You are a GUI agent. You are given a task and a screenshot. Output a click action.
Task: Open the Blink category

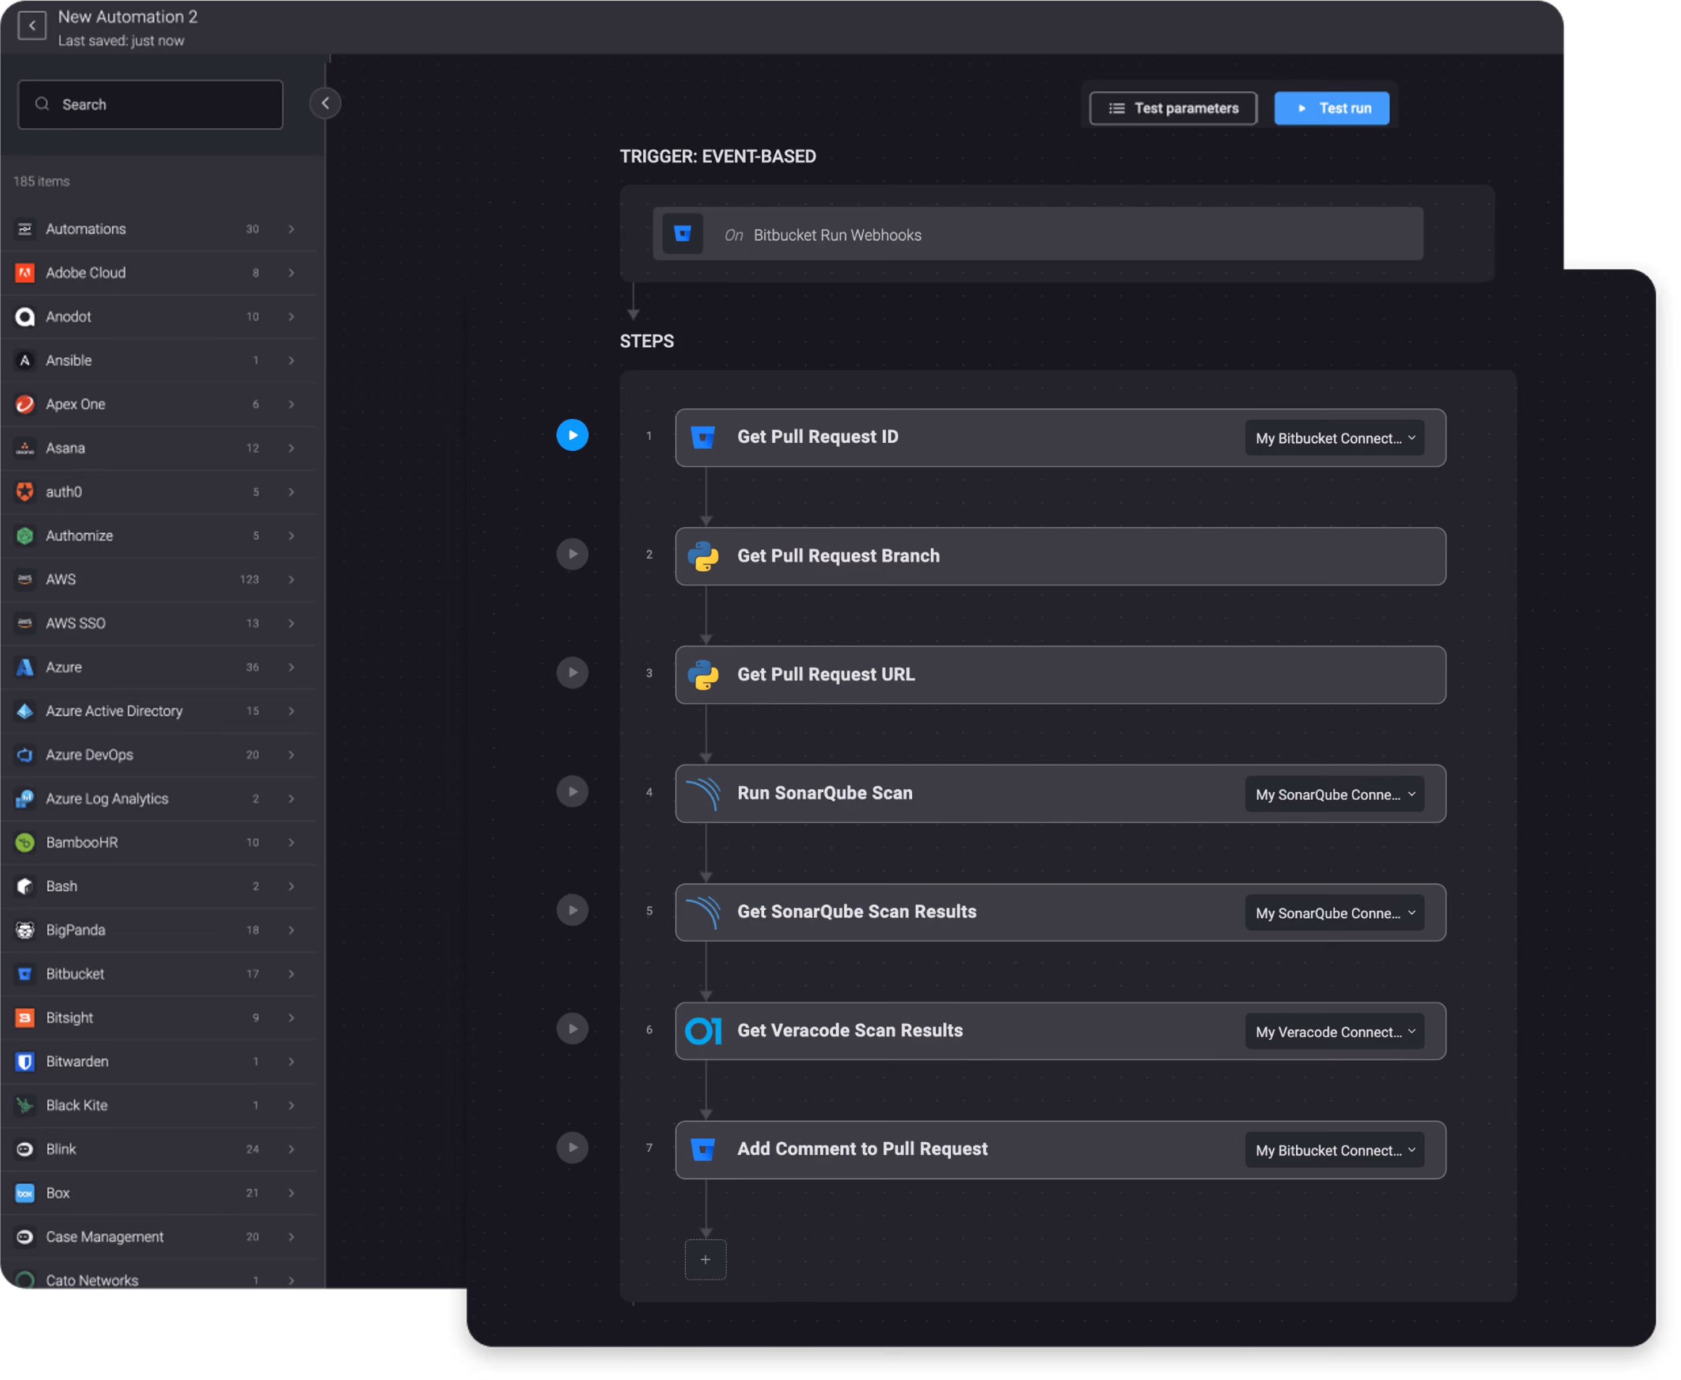tap(158, 1149)
